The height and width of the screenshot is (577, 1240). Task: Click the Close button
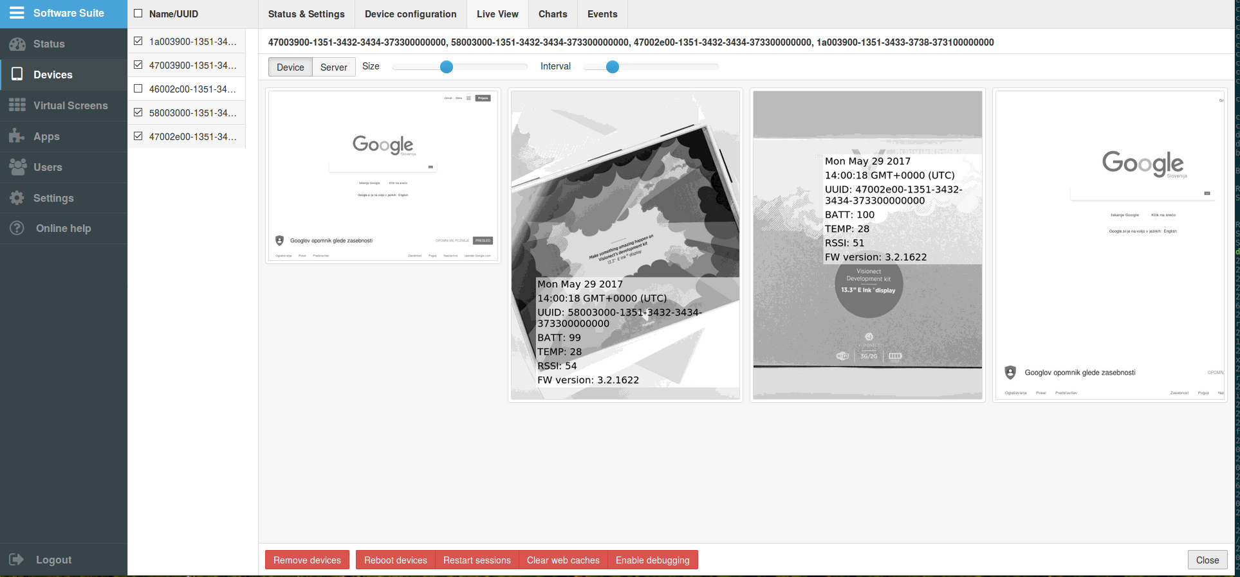pyautogui.click(x=1207, y=560)
